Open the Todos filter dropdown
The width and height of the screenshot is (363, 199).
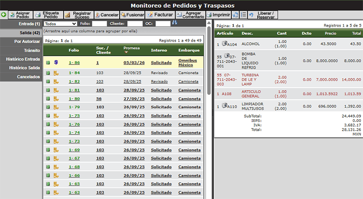point(60,24)
